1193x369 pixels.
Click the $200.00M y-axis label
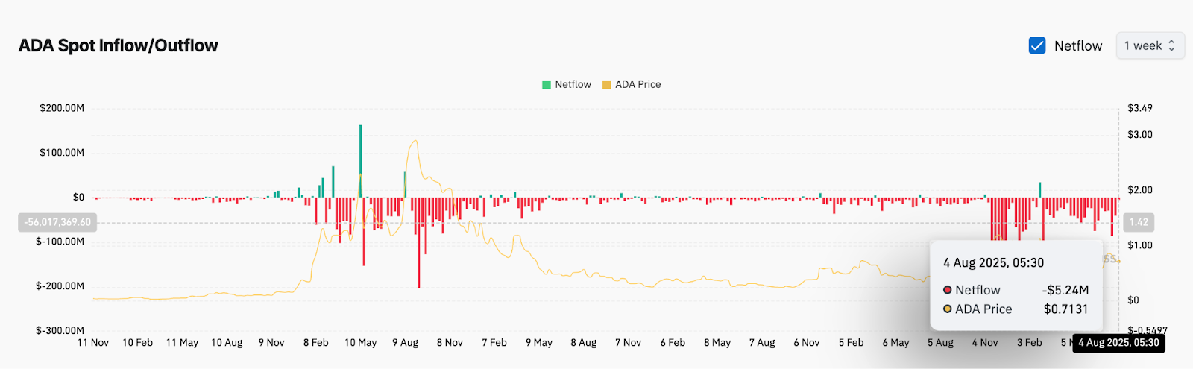coord(62,108)
